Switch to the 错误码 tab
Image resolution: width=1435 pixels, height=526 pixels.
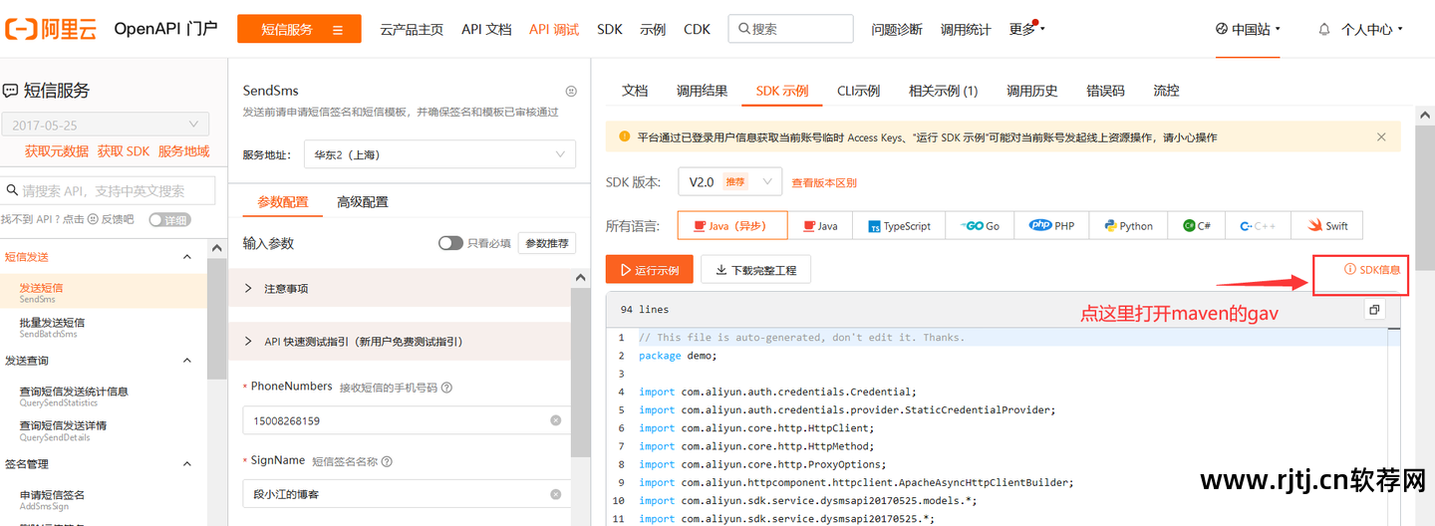point(1105,91)
